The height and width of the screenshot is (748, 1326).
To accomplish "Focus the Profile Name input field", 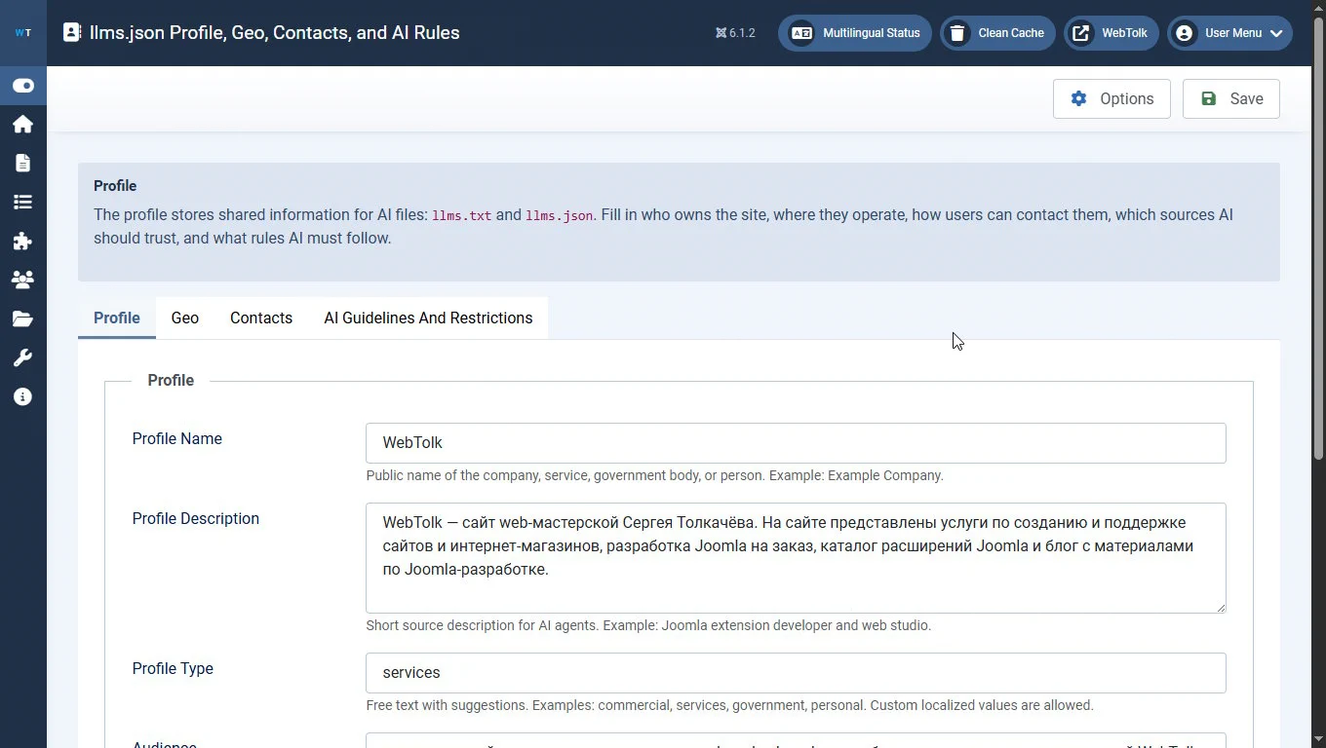I will click(796, 443).
